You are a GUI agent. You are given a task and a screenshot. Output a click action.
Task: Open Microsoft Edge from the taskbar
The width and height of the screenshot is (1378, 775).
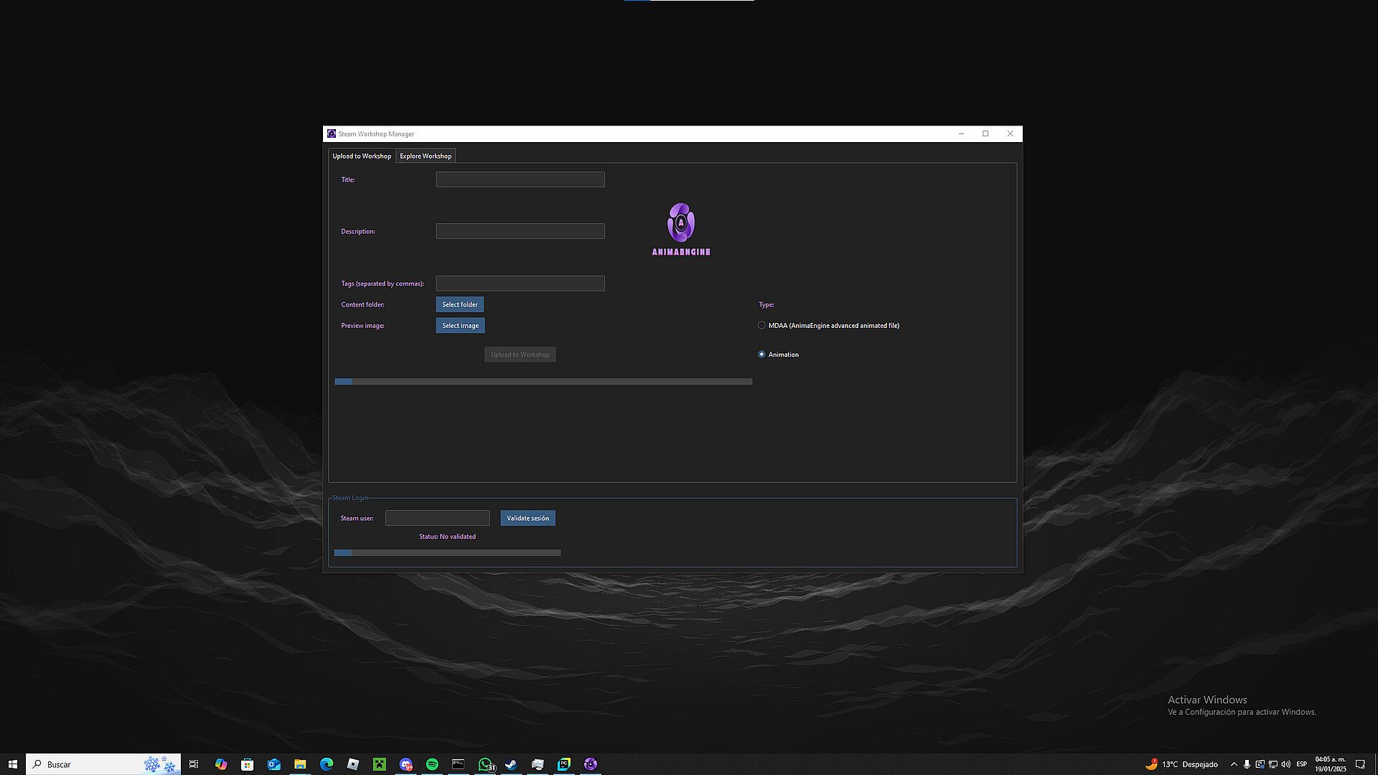coord(327,764)
